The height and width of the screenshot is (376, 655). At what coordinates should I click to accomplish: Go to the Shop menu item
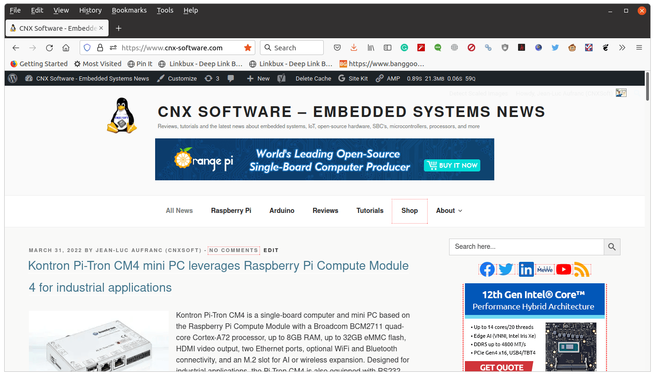click(x=409, y=211)
